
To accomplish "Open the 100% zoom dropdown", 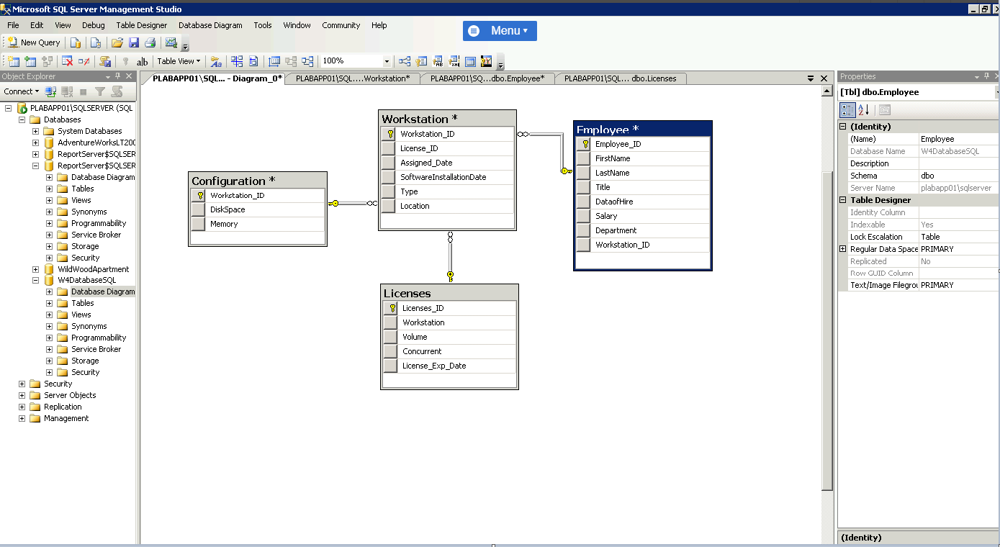I will (387, 61).
